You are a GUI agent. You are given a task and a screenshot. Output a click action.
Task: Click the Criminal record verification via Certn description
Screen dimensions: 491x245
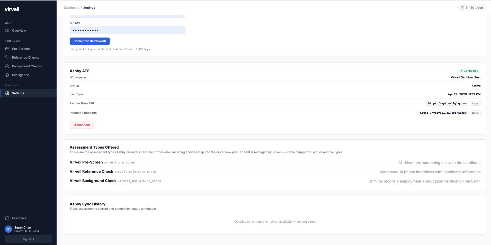coord(424,181)
